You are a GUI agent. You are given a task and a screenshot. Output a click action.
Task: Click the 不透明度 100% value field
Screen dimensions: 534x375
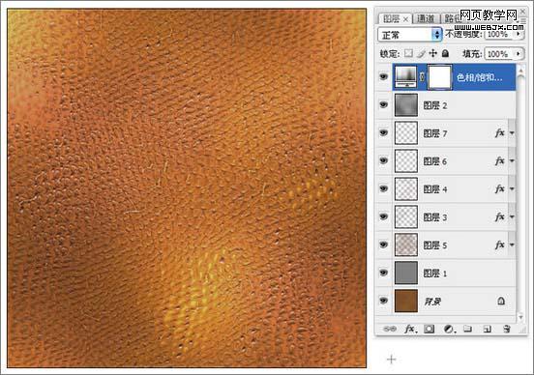pyautogui.click(x=499, y=34)
